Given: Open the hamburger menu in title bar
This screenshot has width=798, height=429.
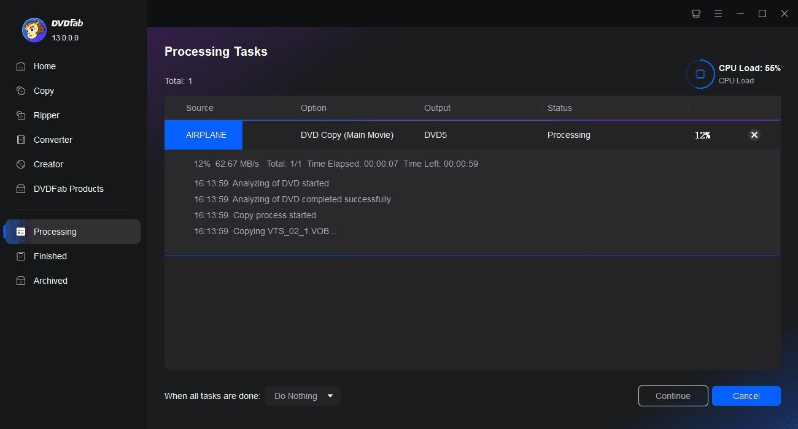Looking at the screenshot, I should coord(718,13).
